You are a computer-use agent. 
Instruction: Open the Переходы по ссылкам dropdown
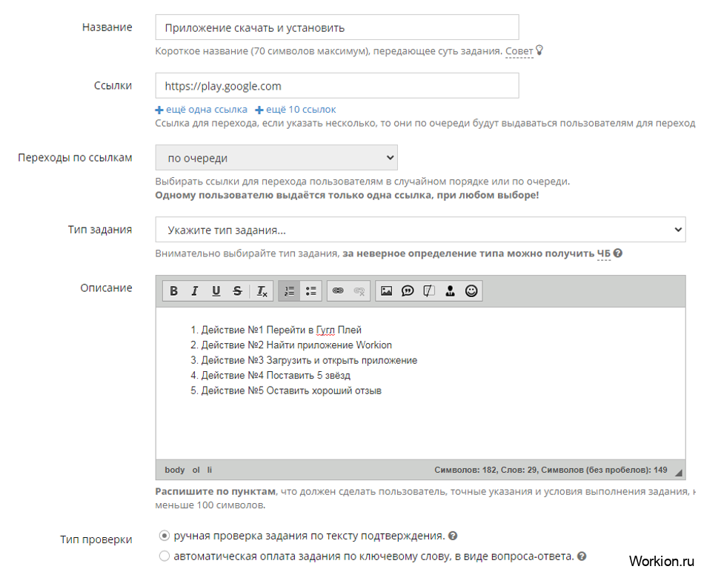tap(276, 157)
